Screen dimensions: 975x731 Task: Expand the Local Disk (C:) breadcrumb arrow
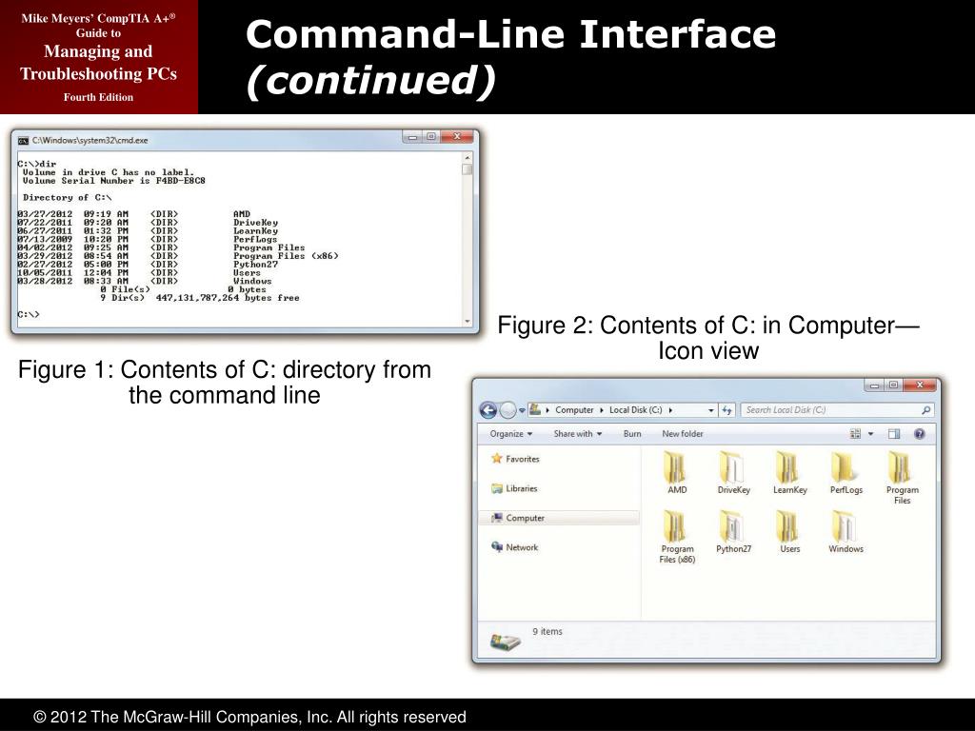[x=670, y=410]
